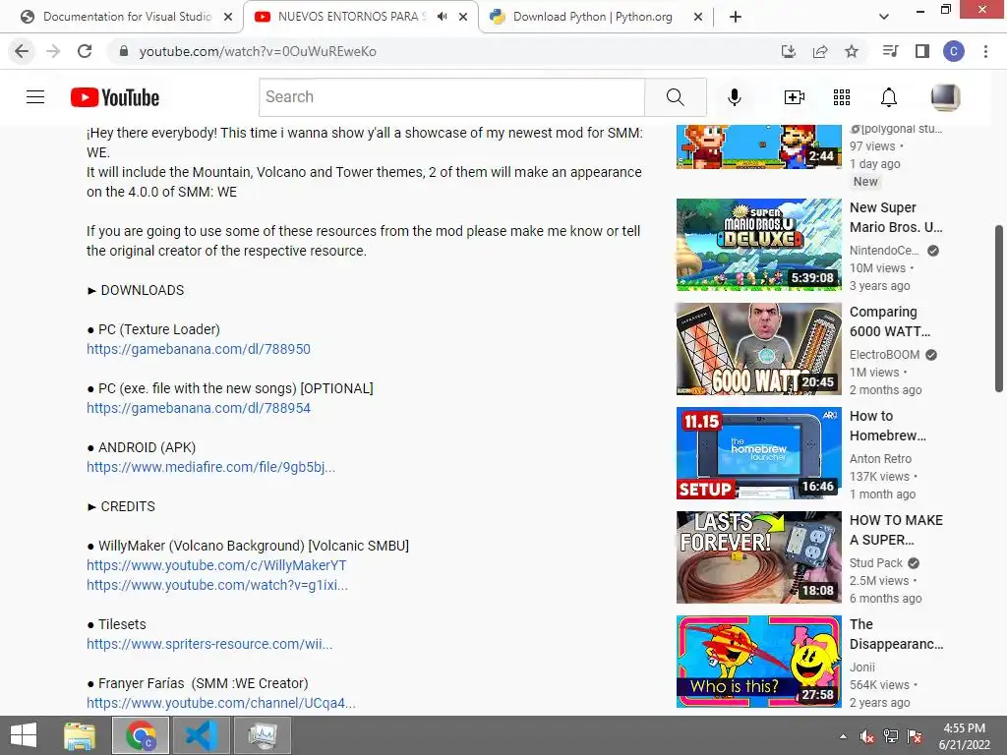Screen dimensions: 1007x755
Task: Switch to Download Python tab
Action: point(592,17)
